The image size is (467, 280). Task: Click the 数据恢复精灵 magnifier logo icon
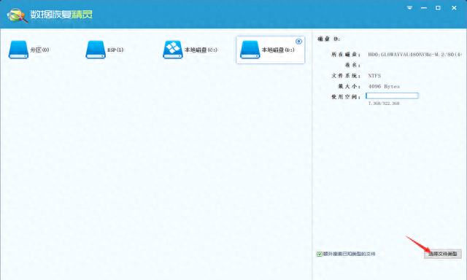pyautogui.click(x=18, y=15)
